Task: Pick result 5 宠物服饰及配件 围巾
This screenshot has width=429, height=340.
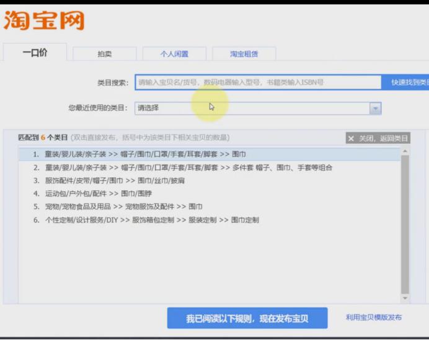Action: [x=210, y=207]
